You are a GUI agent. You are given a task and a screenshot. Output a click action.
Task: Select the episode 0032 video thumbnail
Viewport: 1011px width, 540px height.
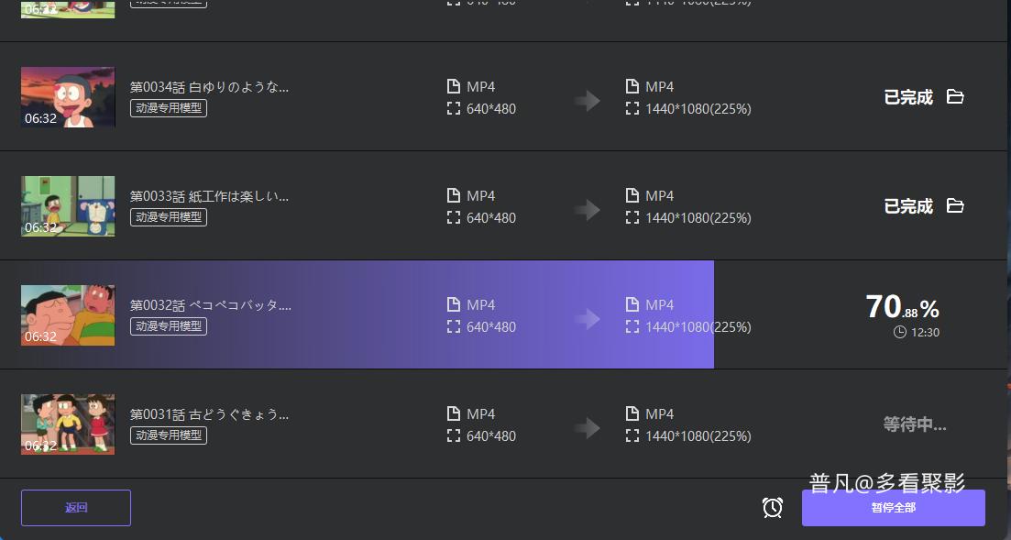68,314
